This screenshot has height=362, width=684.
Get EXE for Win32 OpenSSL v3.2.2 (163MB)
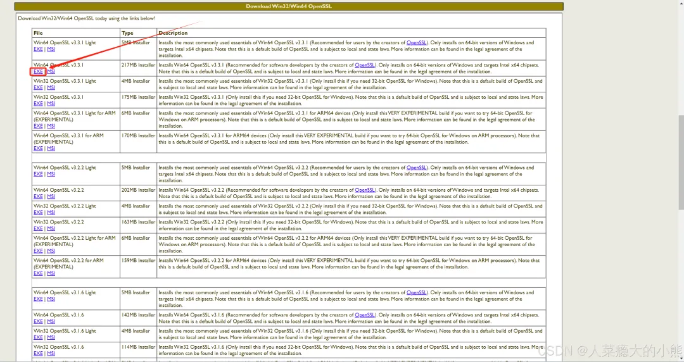coord(38,228)
